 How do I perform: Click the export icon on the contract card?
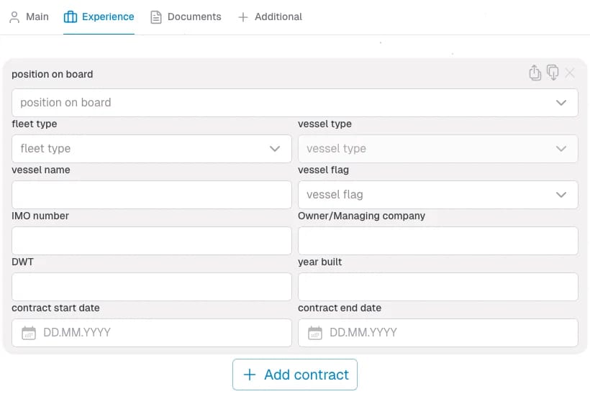pyautogui.click(x=535, y=73)
